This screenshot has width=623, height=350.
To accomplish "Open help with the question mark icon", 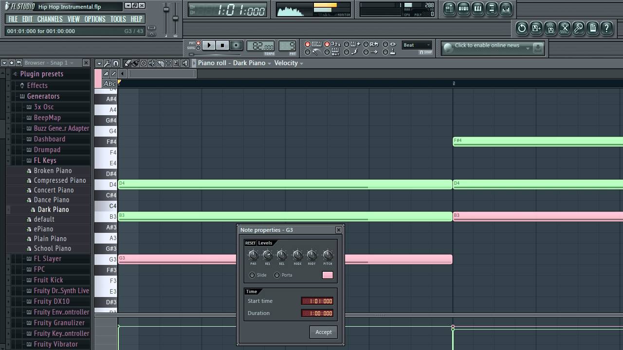I will (x=606, y=28).
